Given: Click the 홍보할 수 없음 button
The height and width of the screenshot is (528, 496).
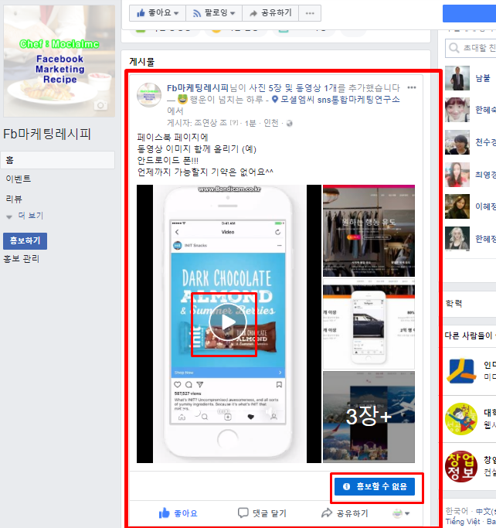Looking at the screenshot, I should point(375,486).
